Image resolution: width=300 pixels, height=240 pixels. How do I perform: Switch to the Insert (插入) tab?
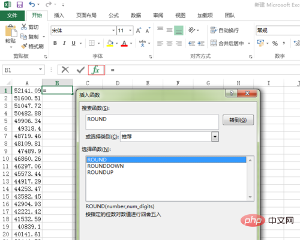59,16
